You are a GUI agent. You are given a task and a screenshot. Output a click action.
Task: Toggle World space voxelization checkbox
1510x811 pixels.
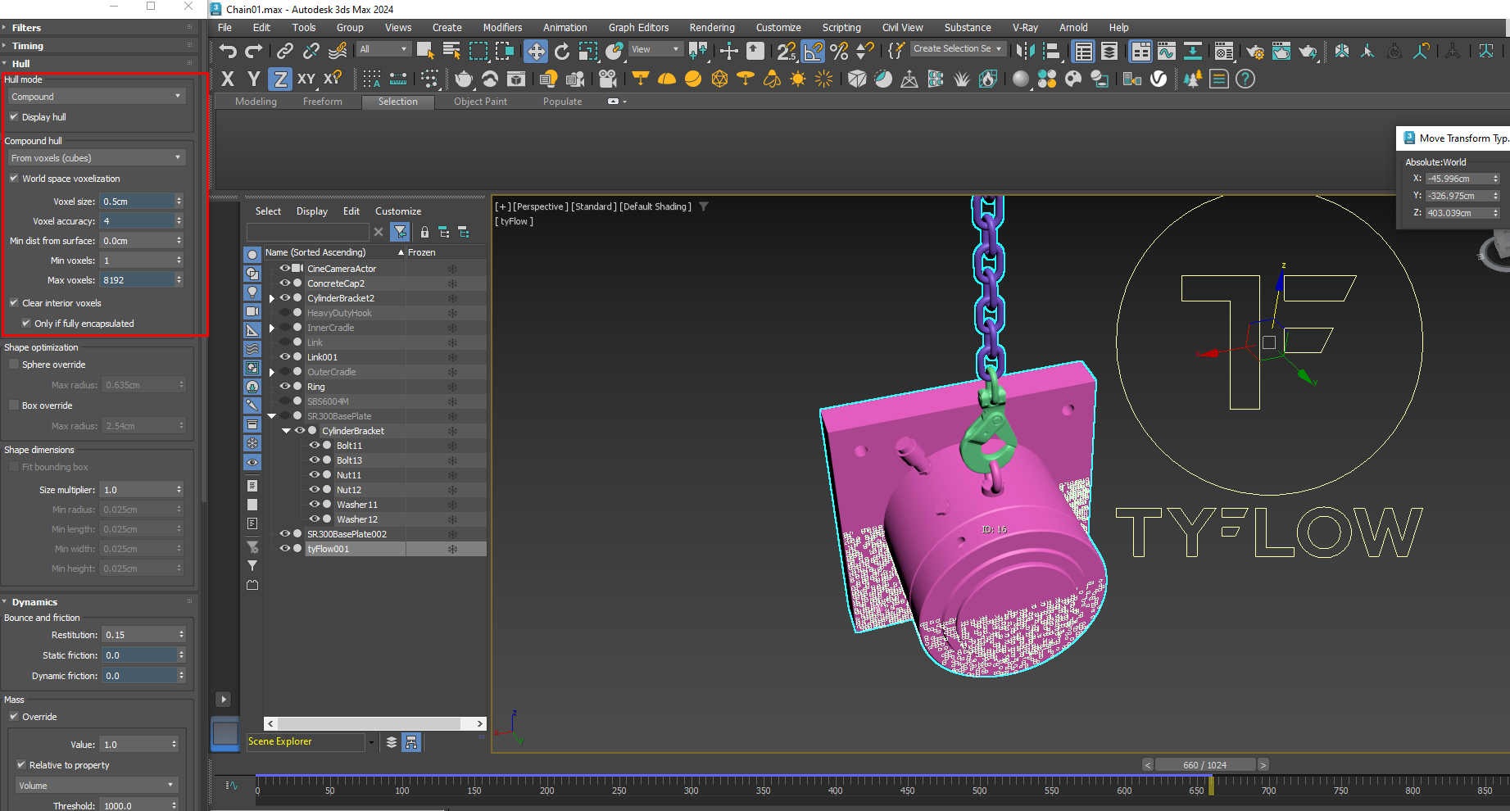[14, 179]
